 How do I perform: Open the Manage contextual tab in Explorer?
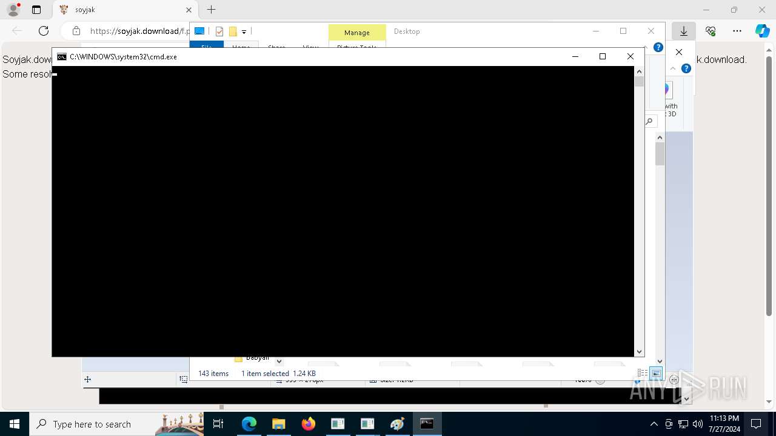coord(357,33)
